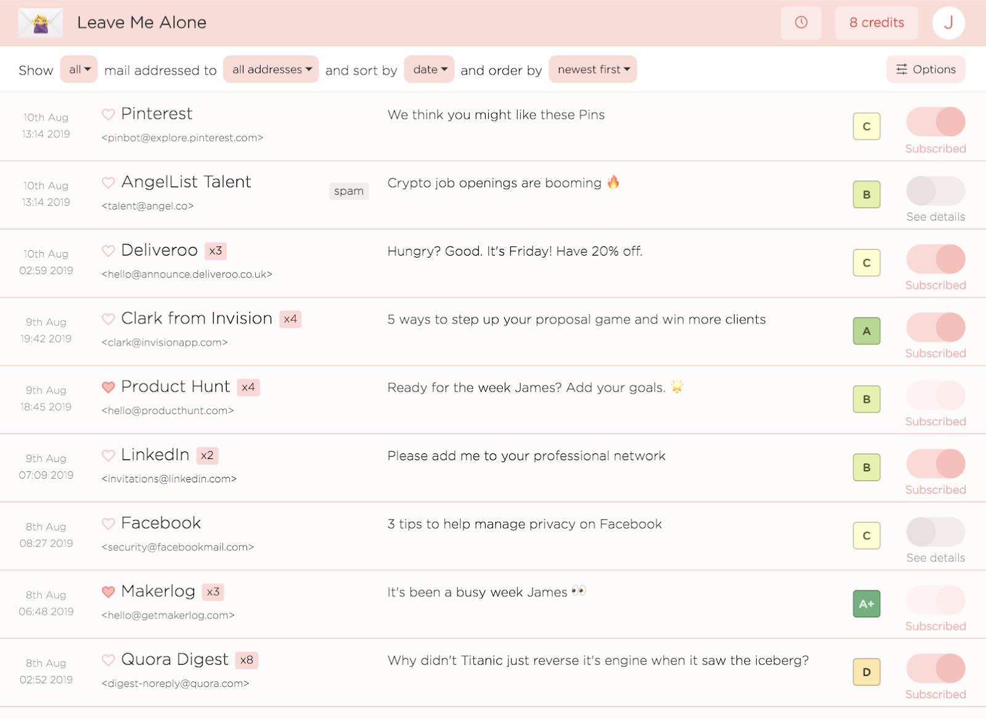Click the Leave Me Alone logo icon
Viewport: 986px width, 719px height.
click(41, 23)
